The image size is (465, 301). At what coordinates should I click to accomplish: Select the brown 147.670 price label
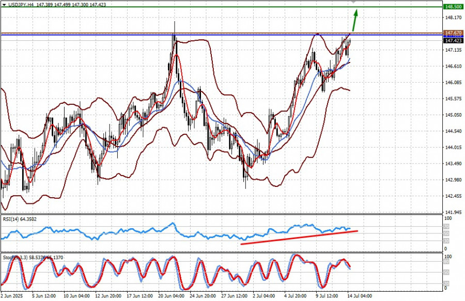(x=453, y=33)
